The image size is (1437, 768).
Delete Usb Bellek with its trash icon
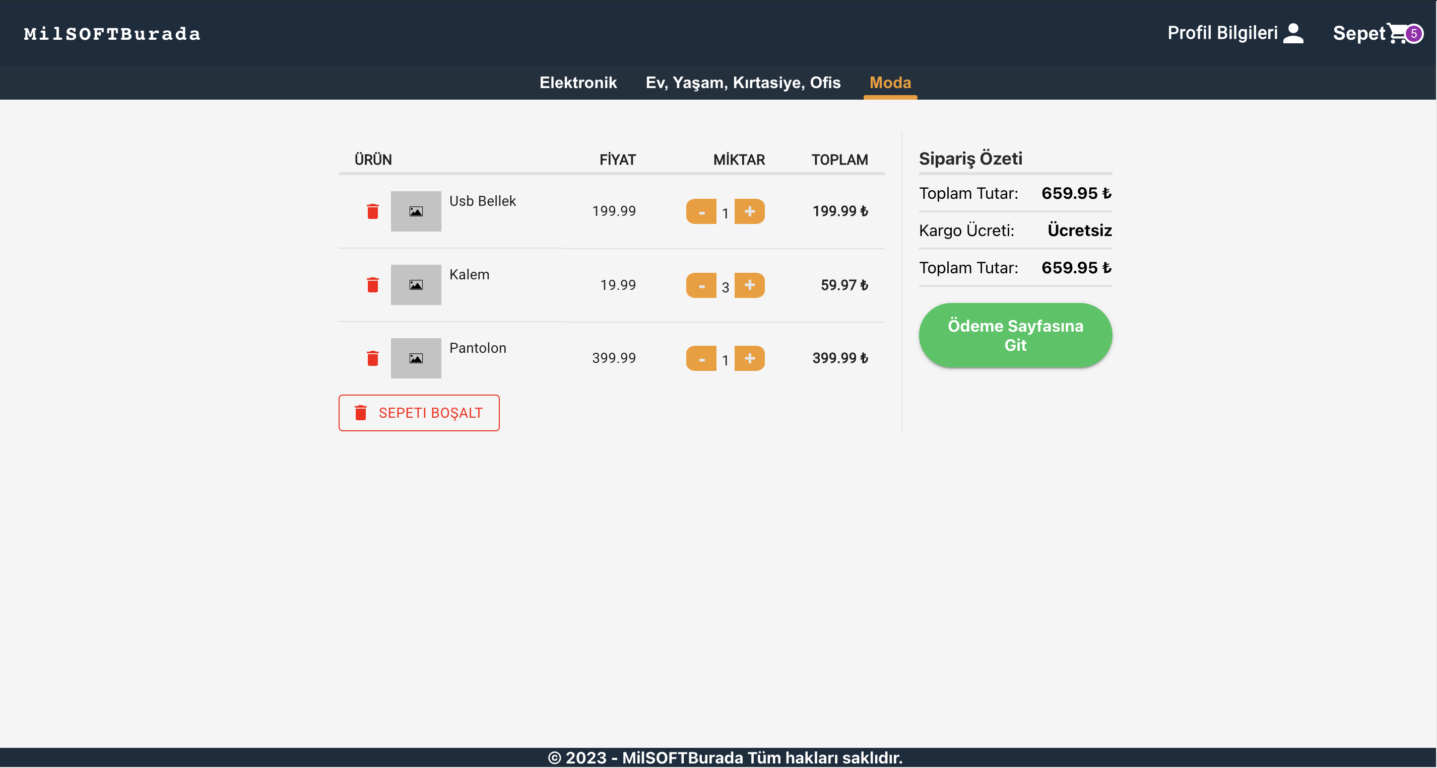click(373, 211)
